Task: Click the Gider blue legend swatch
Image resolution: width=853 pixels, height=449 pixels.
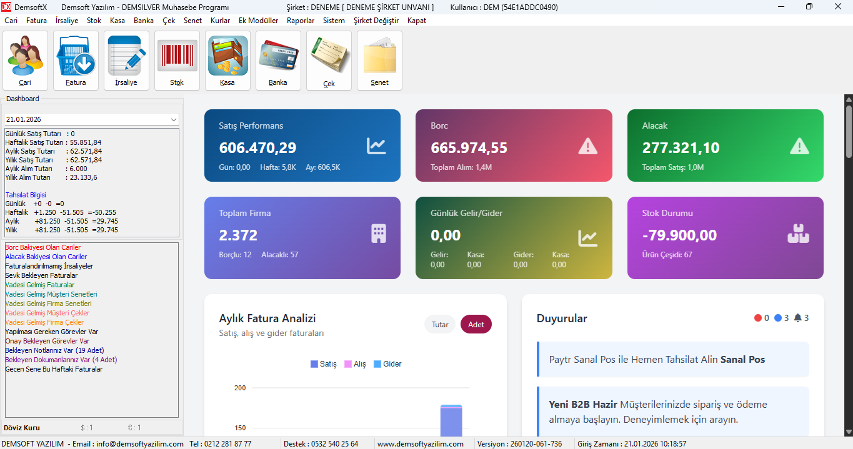Action: (x=377, y=364)
